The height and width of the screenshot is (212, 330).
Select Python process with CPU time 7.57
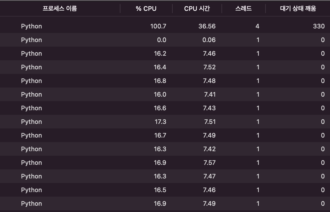165,163
